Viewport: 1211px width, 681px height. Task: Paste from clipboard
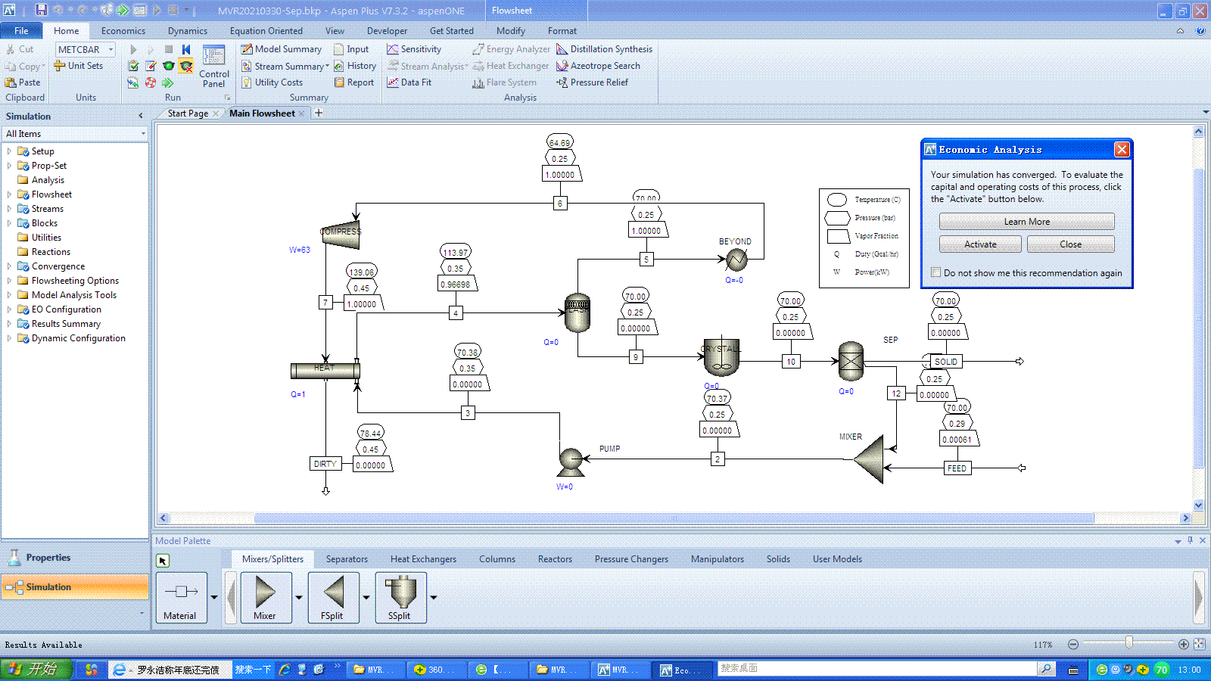coord(23,82)
